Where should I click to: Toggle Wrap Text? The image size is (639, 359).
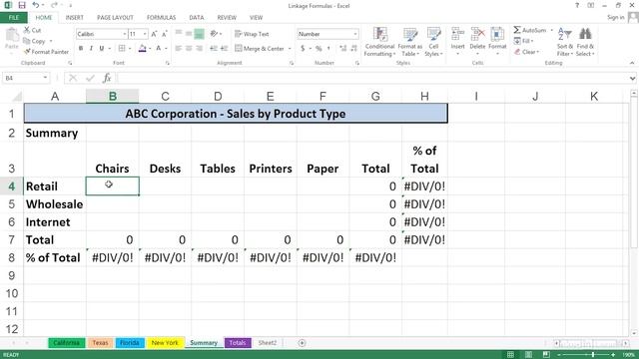(x=252, y=34)
